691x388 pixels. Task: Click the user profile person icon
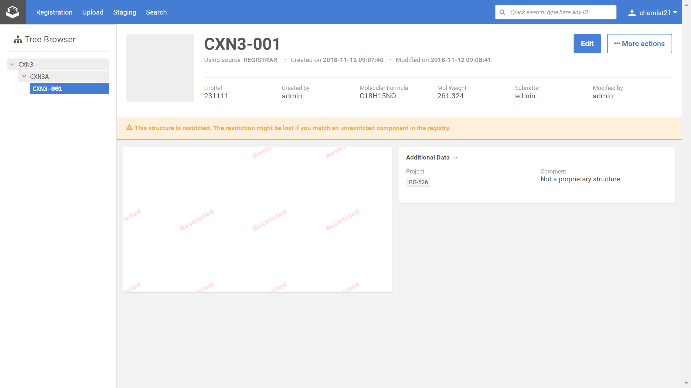point(632,13)
